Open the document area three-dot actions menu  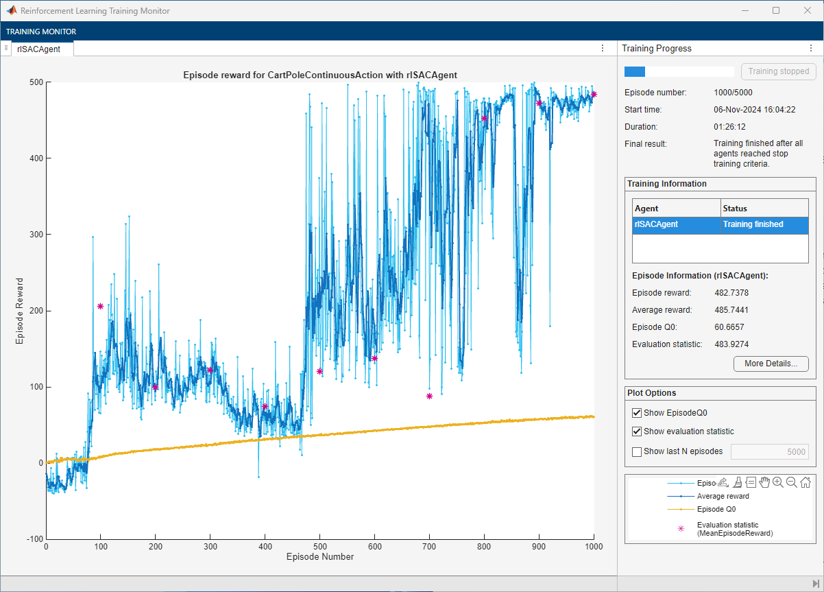point(603,48)
